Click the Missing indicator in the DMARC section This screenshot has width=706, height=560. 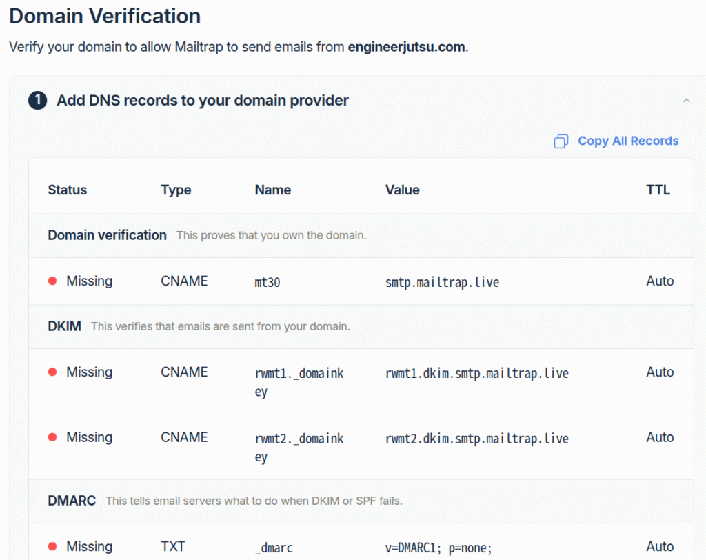tap(90, 546)
